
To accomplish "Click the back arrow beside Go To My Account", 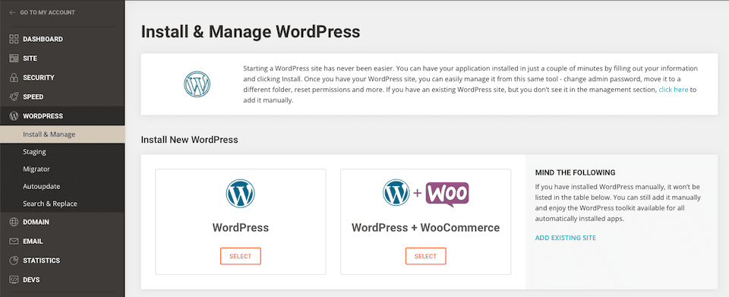I will tap(13, 13).
